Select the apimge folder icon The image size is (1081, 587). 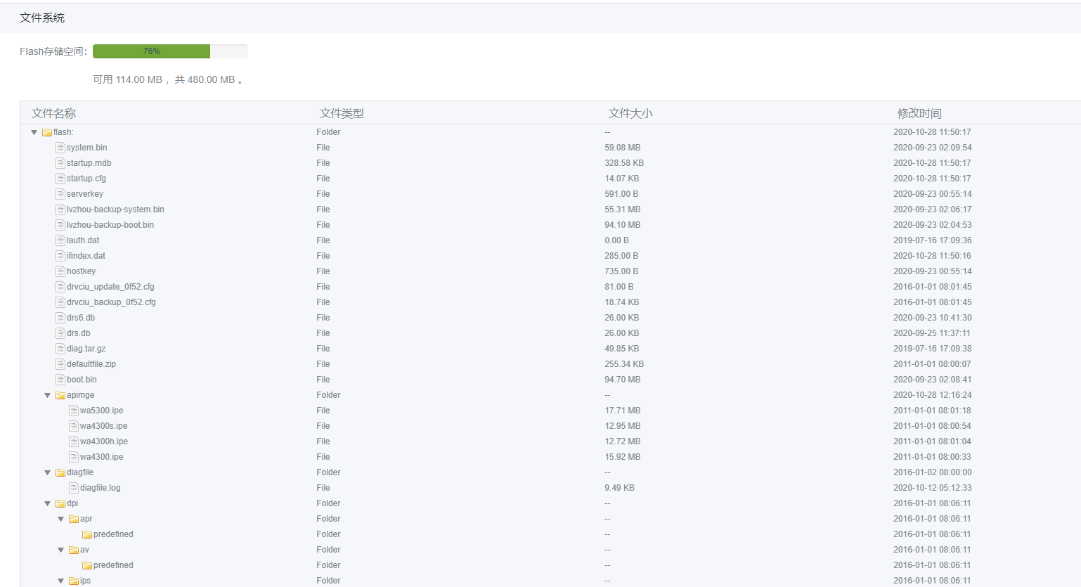pyautogui.click(x=60, y=395)
